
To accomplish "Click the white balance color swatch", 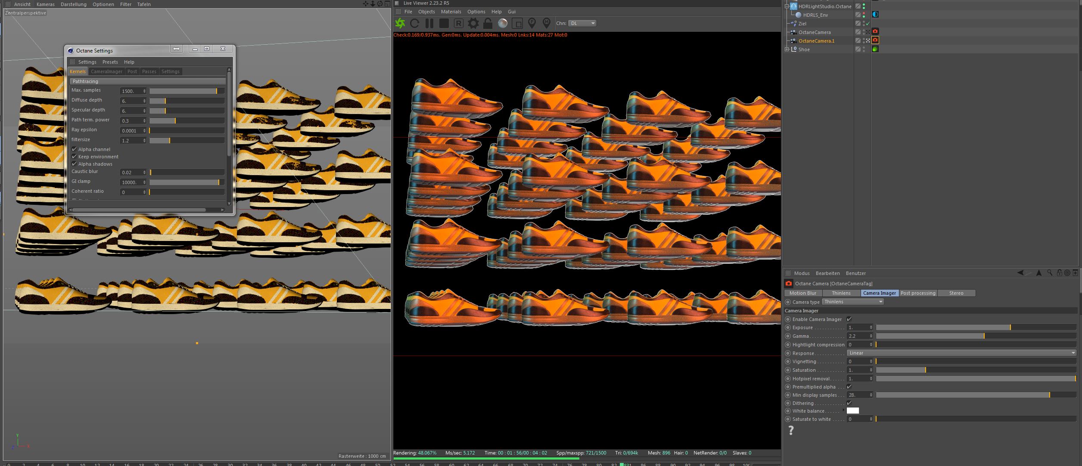I will (x=852, y=411).
